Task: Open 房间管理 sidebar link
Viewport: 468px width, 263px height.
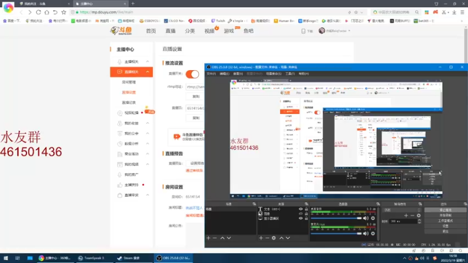Action: tap(129, 82)
